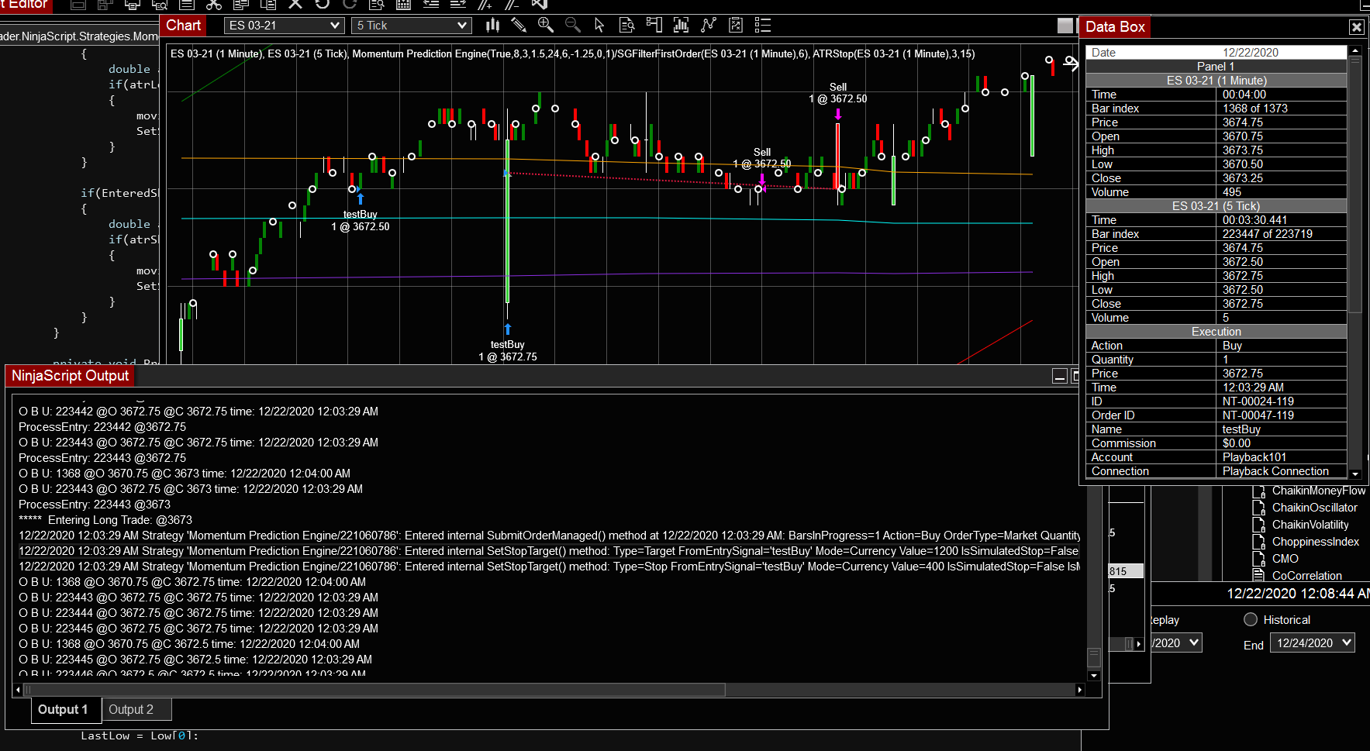Close the Data Box panel

pyautogui.click(x=1357, y=26)
